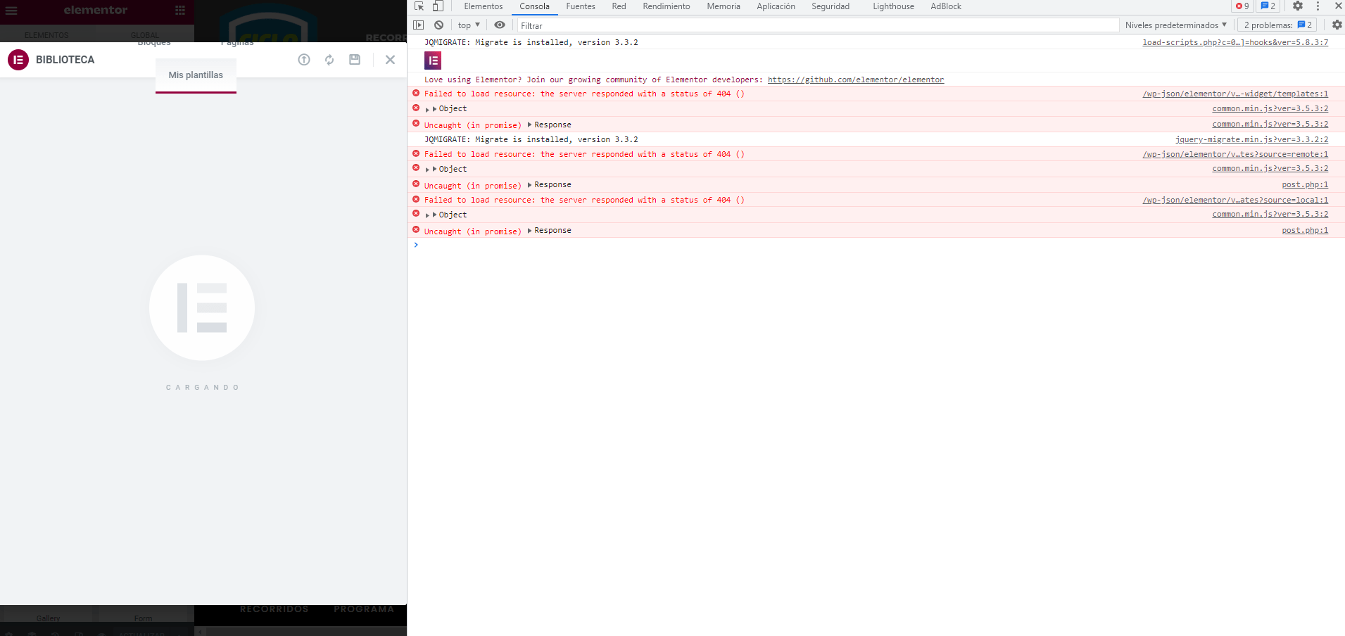Open the console settings gear
The height and width of the screenshot is (636, 1345).
[1337, 25]
